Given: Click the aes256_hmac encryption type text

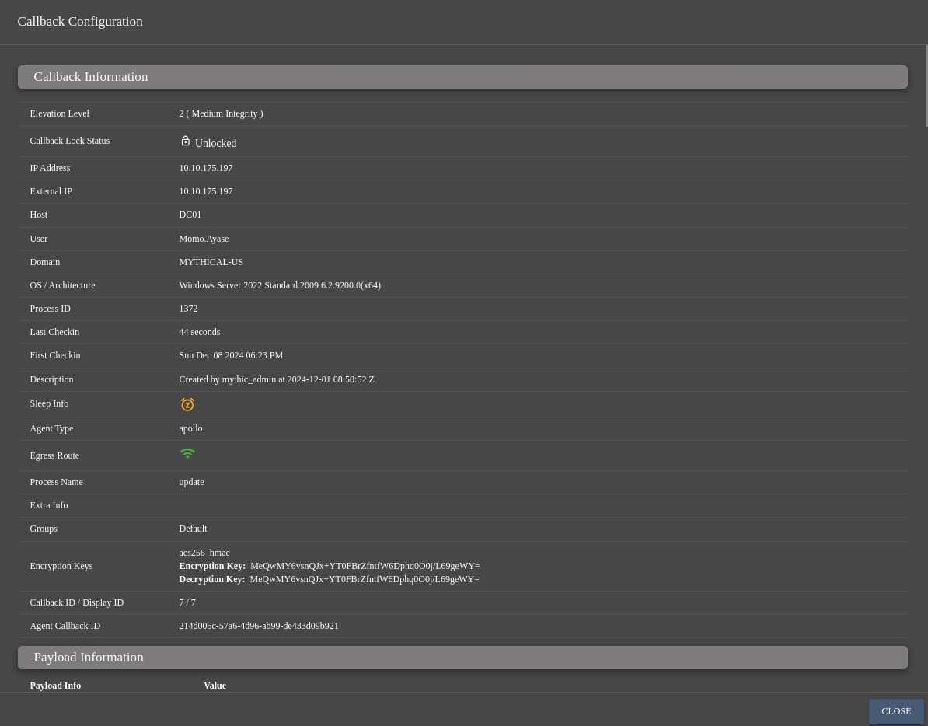Looking at the screenshot, I should (204, 553).
